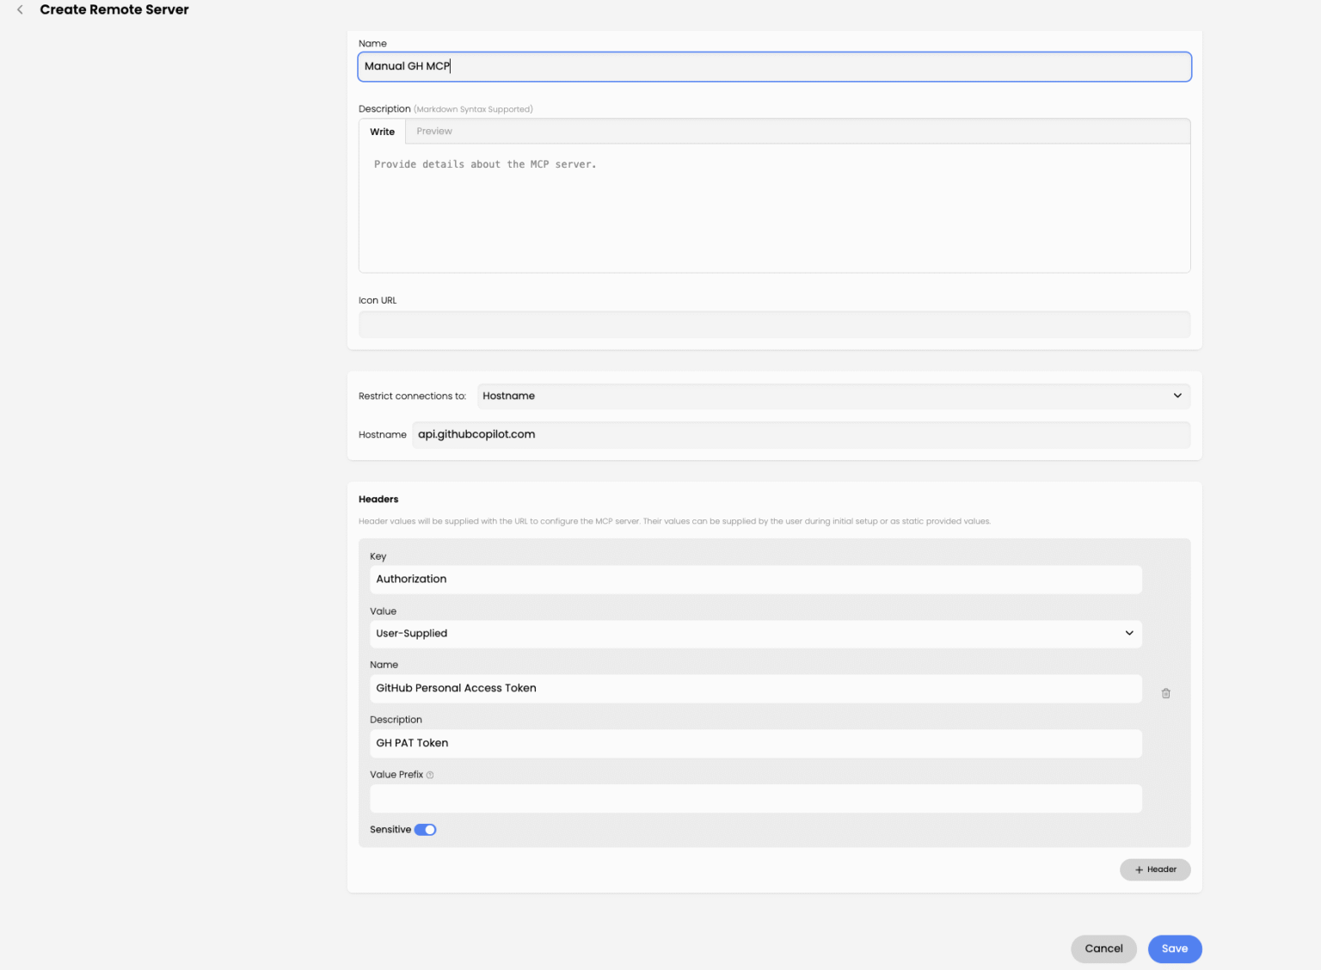Edit the Authorization key field

[756, 580]
